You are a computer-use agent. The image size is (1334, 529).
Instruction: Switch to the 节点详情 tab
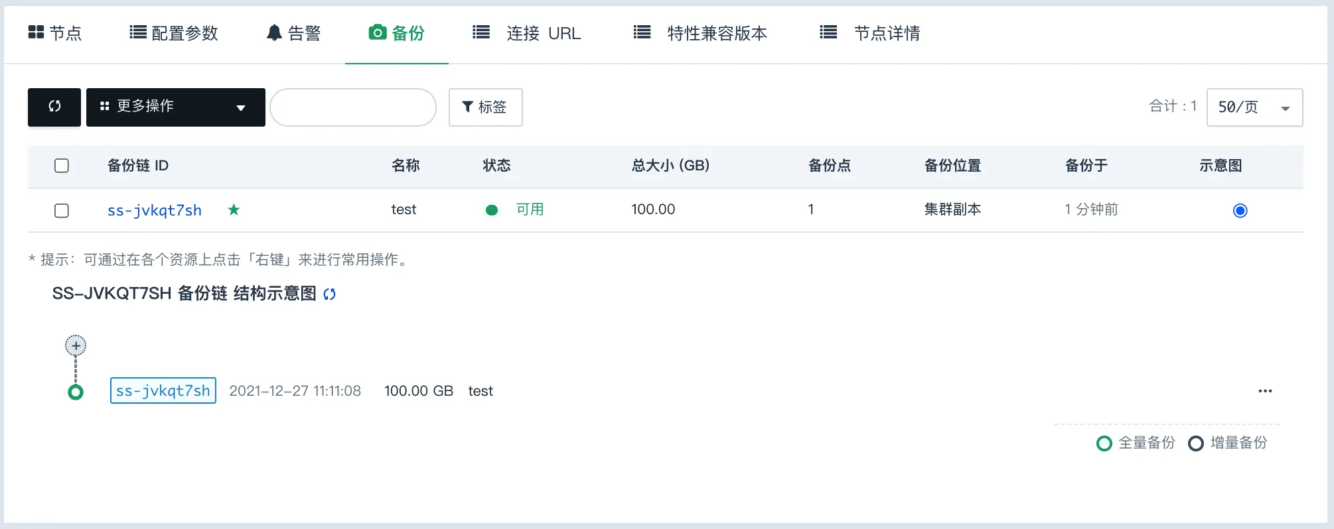click(870, 33)
